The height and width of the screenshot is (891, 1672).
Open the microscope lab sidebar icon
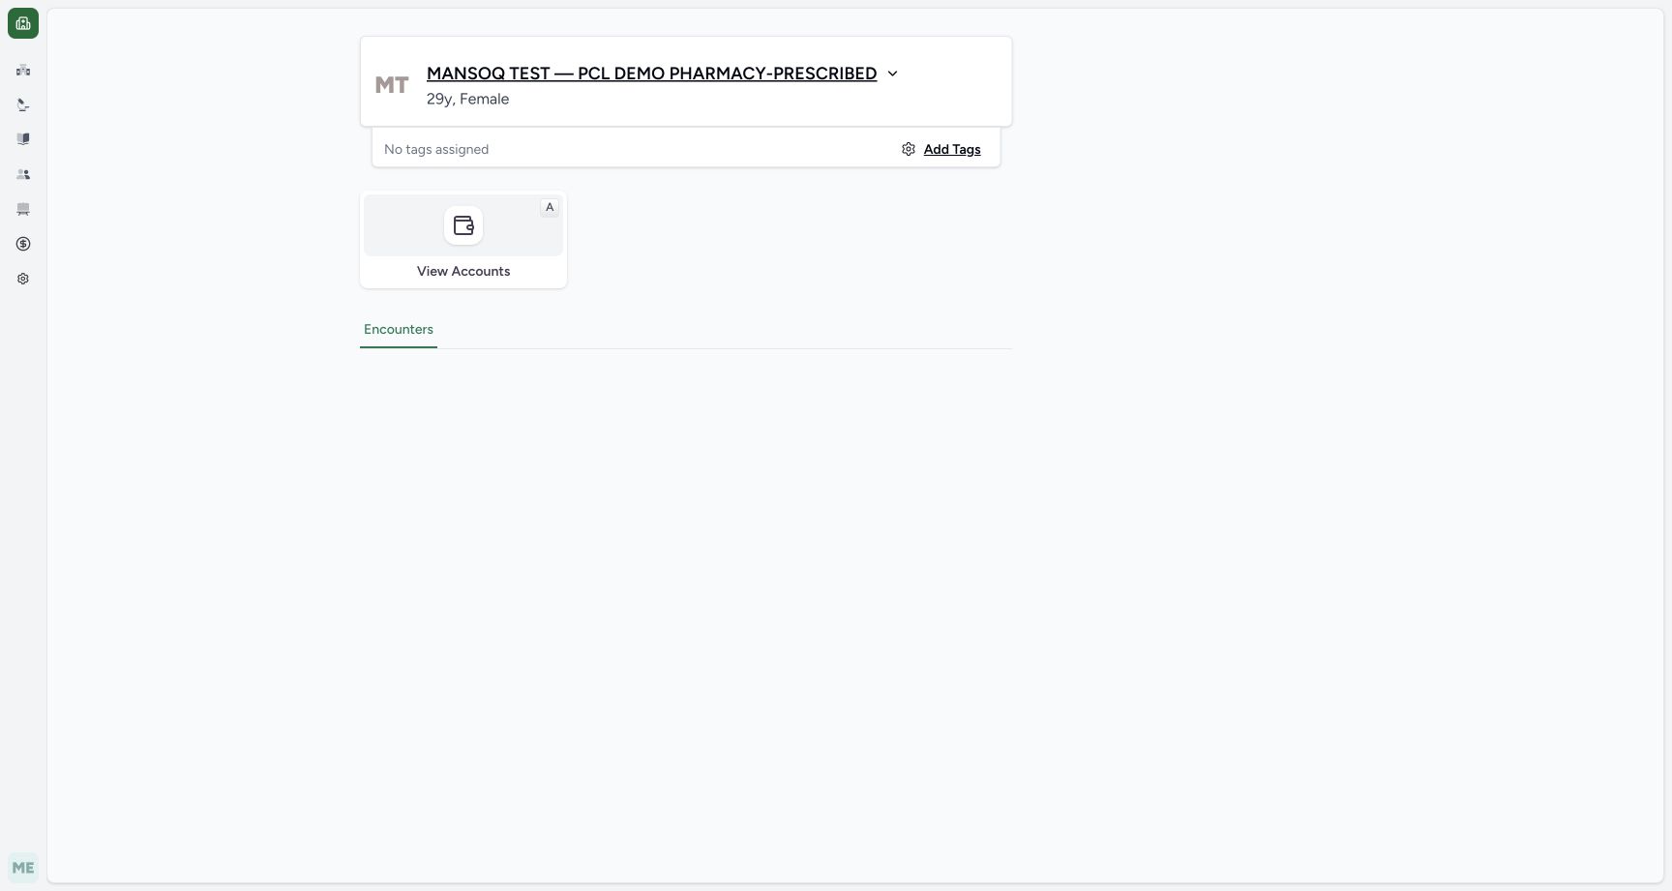(x=23, y=104)
